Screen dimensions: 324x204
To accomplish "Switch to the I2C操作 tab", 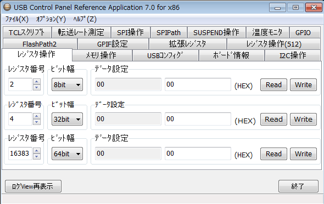I will point(293,55).
